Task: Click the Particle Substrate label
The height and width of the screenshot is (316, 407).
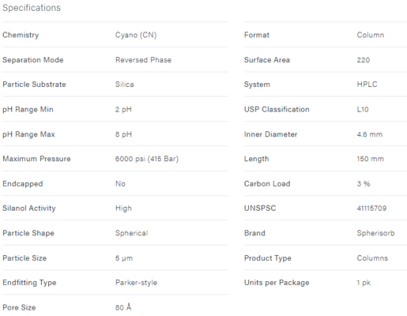Action: (34, 85)
